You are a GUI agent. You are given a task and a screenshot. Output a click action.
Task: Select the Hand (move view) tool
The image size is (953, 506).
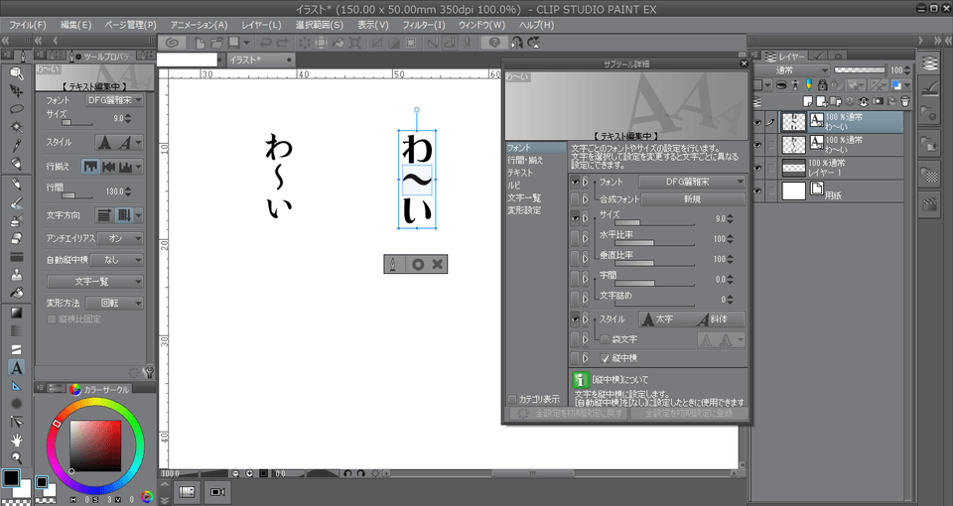pyautogui.click(x=17, y=440)
